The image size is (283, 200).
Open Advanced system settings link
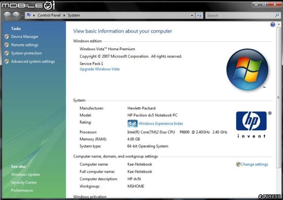click(x=33, y=61)
